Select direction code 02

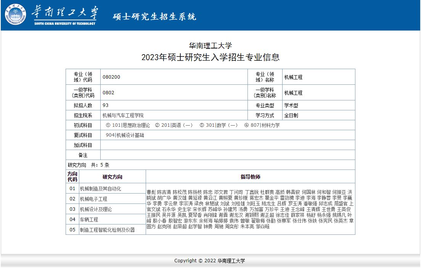tap(72, 199)
